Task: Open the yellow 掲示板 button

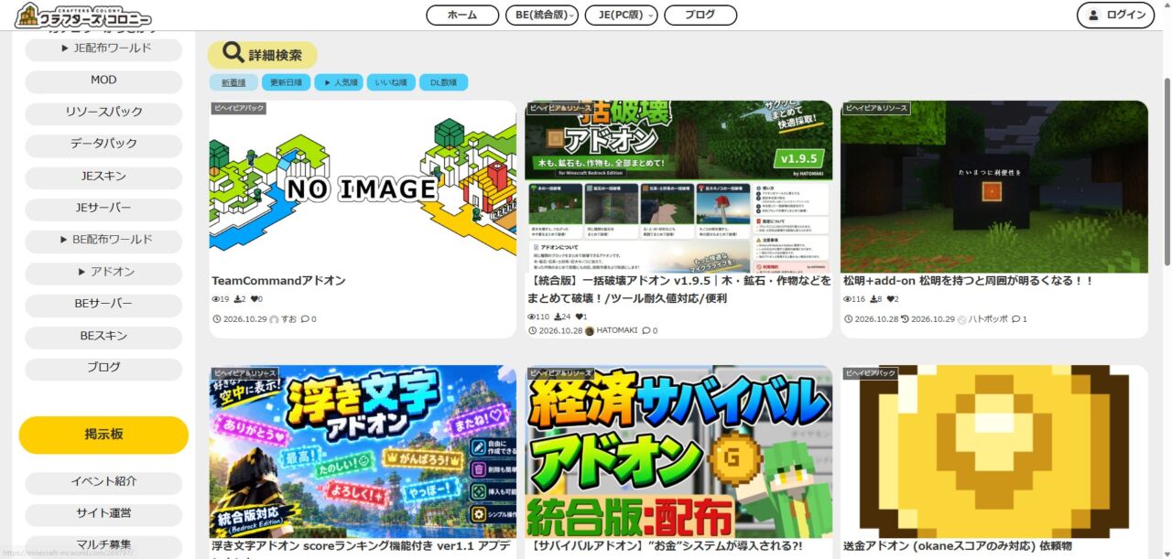Action: (x=103, y=435)
